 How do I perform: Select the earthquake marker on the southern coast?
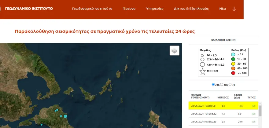pos(42,125)
